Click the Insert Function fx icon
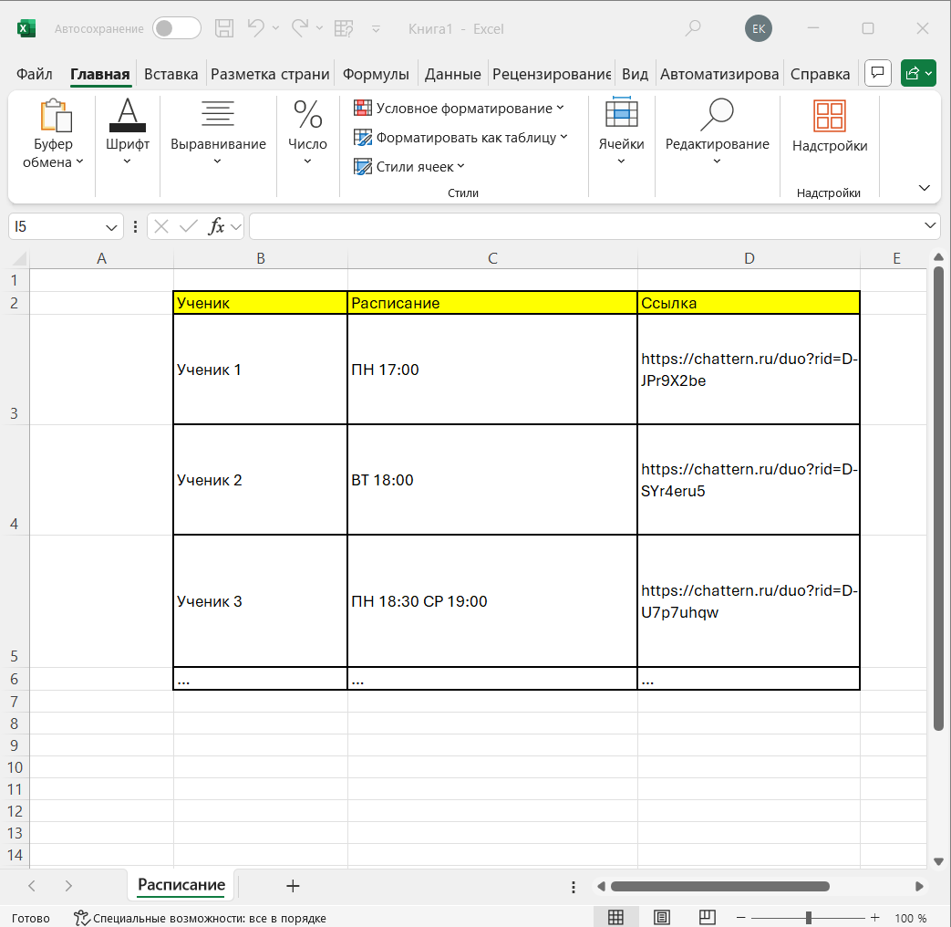951x927 pixels. [216, 226]
